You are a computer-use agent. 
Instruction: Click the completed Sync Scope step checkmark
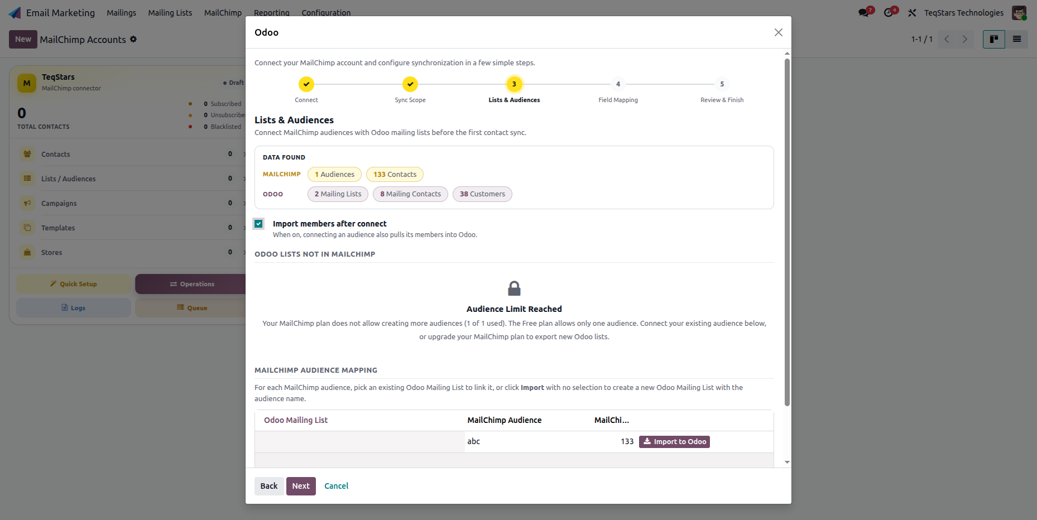pyautogui.click(x=410, y=84)
